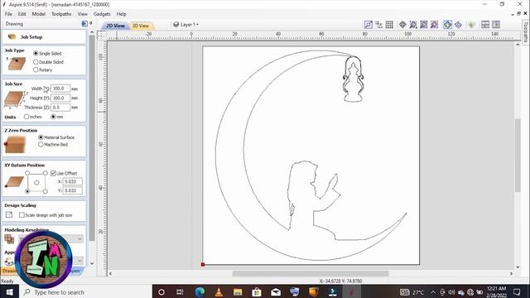
Task: Click the Height (Y) input field
Action: [x=60, y=98]
